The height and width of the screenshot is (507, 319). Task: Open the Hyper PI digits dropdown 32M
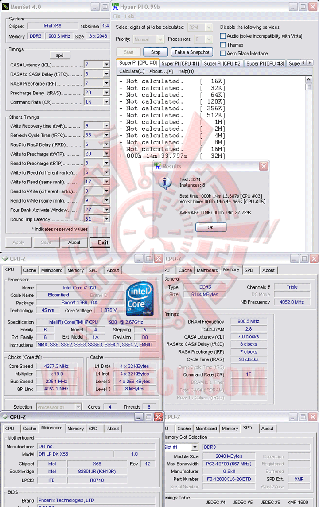(209, 27)
